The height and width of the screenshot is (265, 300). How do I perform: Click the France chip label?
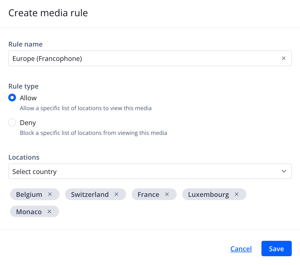pos(148,194)
